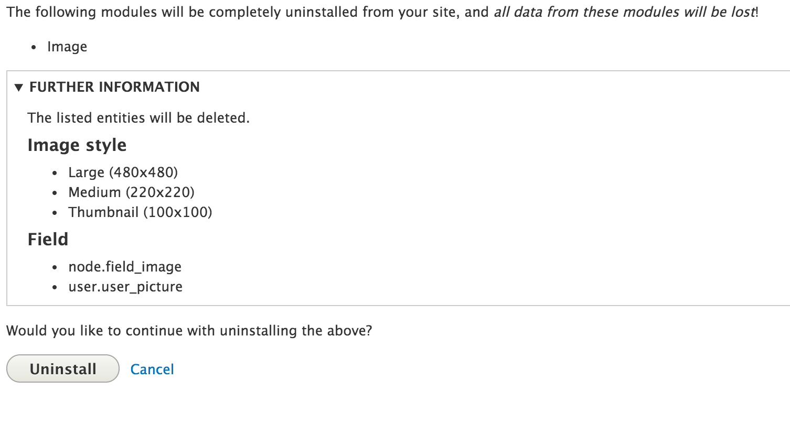Click the user.user_picture field entry

click(125, 287)
